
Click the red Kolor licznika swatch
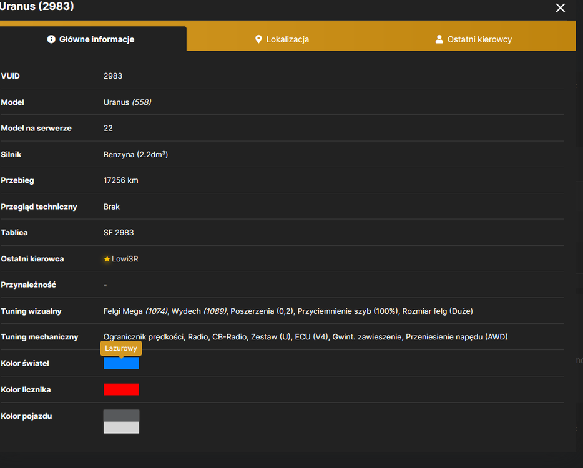click(x=121, y=389)
